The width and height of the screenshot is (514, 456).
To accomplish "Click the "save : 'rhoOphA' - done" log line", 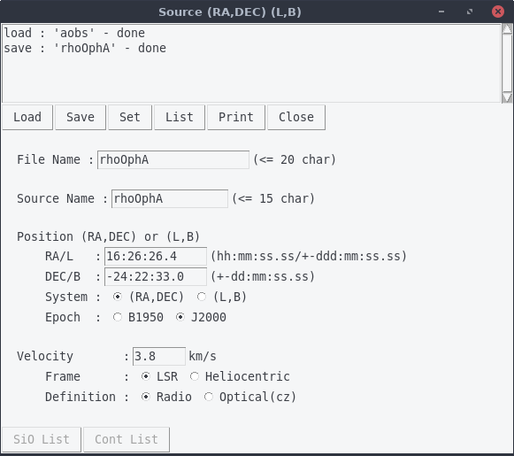I will coord(85,48).
